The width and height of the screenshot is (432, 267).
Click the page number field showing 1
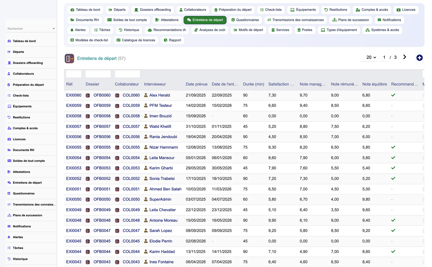pos(384,57)
